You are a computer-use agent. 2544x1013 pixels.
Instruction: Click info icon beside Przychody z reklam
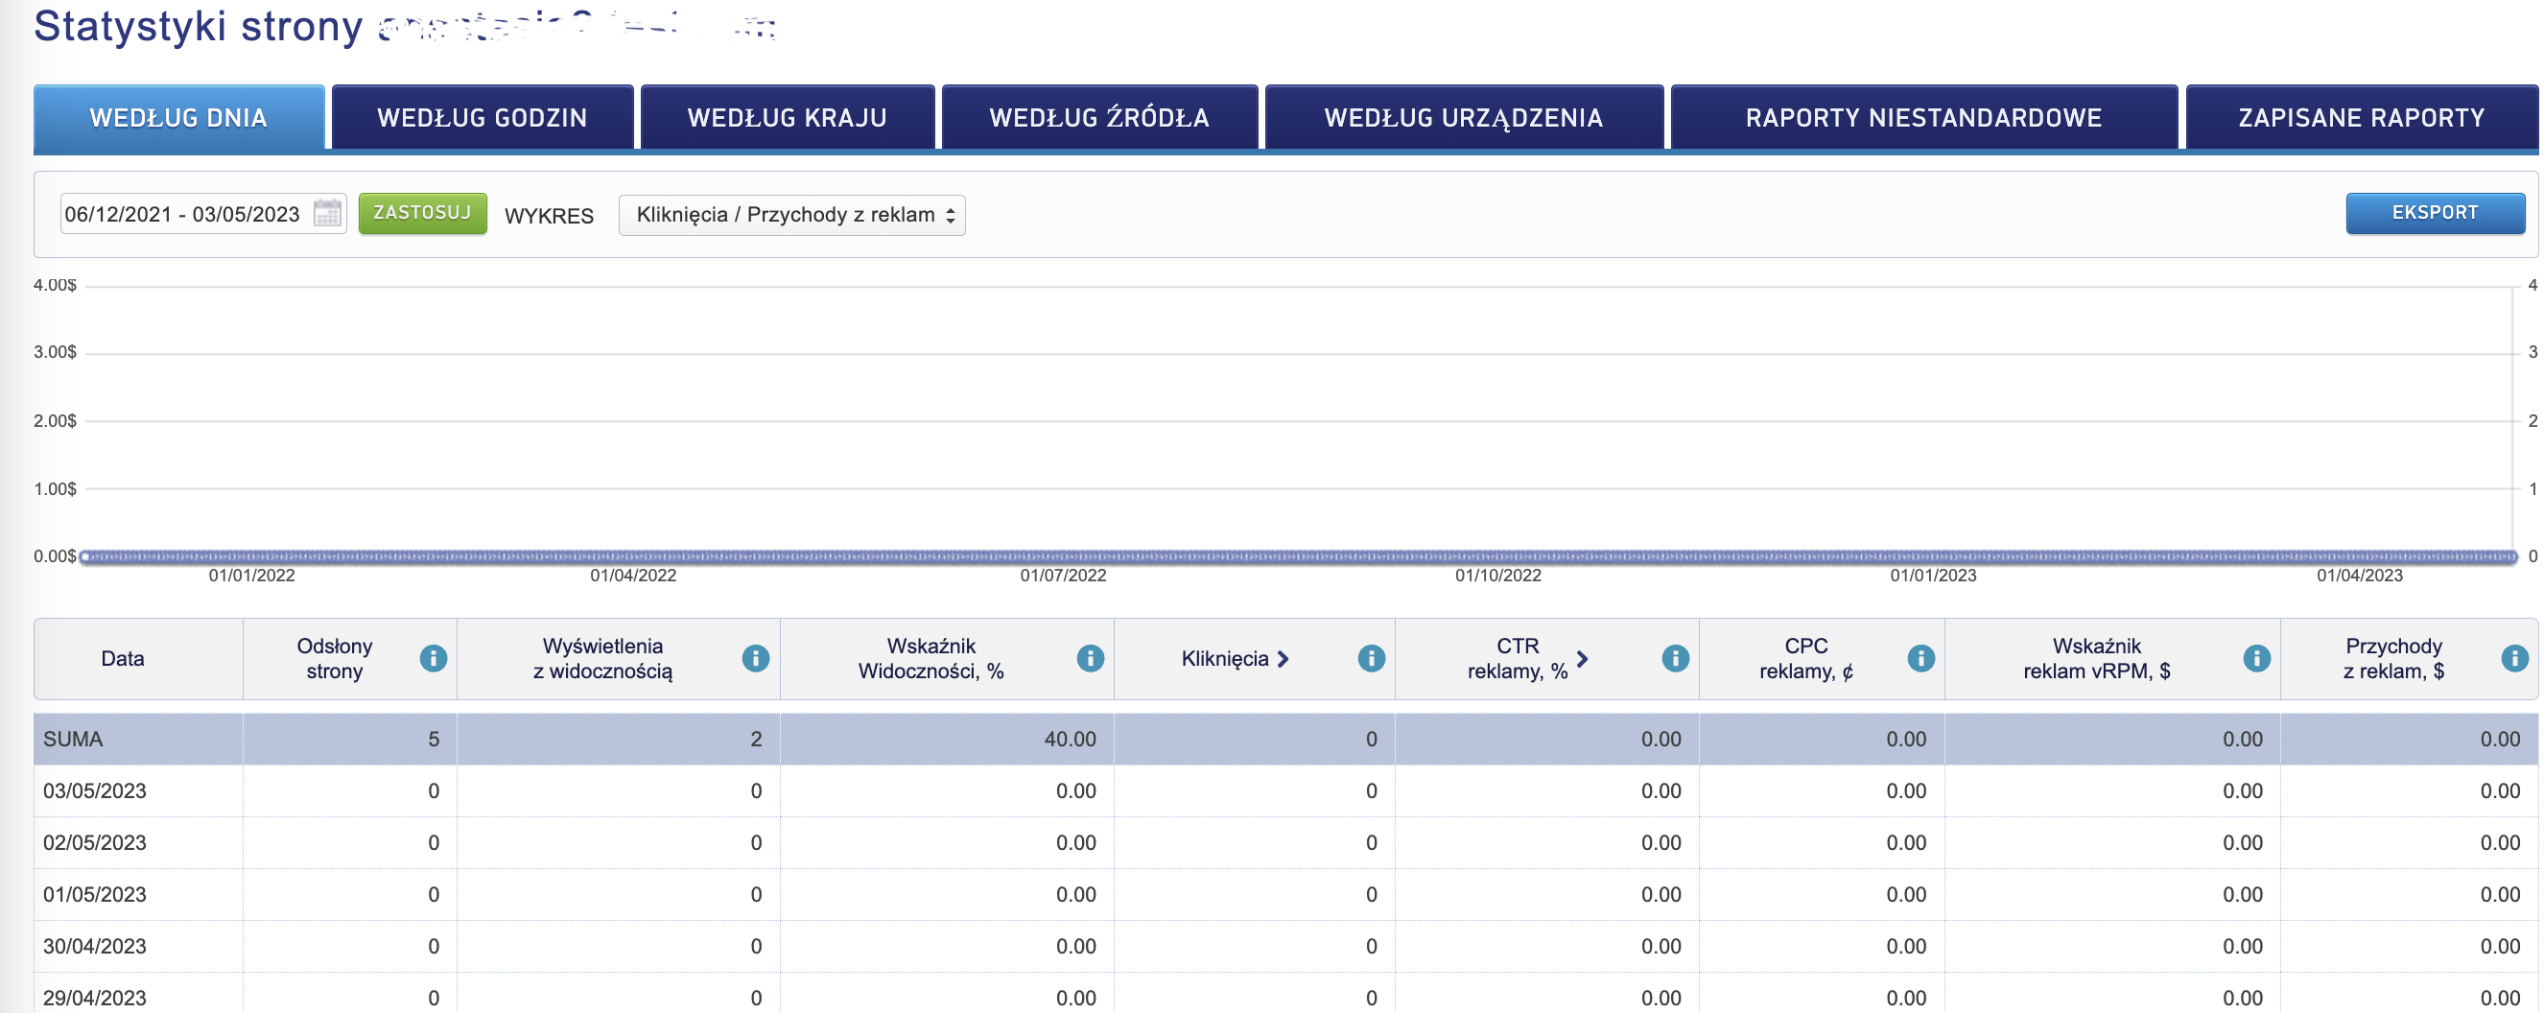point(2513,659)
